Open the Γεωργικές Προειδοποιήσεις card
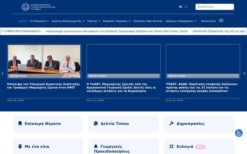The width and height of the screenshot is (247, 154). coord(123,146)
